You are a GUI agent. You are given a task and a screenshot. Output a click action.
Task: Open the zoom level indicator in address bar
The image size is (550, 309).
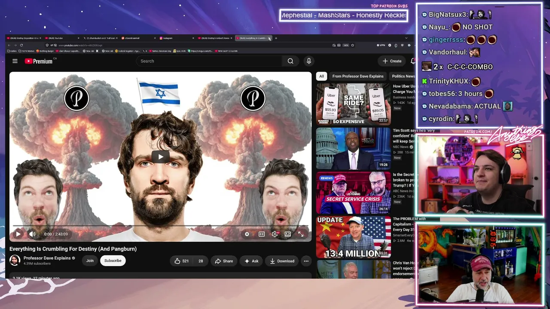345,45
